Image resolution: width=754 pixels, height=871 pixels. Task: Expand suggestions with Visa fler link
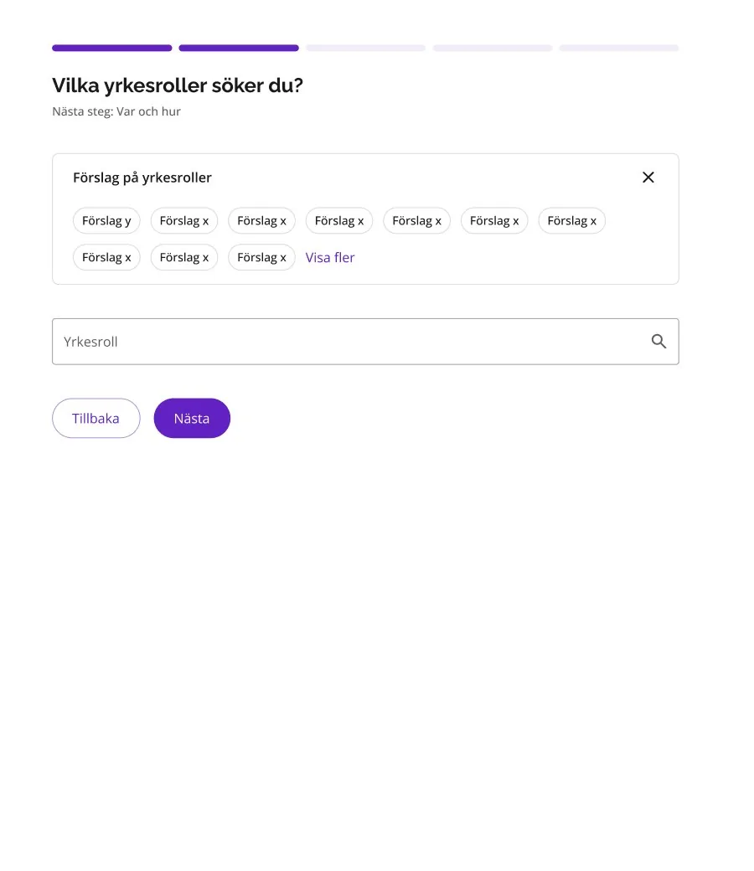[330, 257]
